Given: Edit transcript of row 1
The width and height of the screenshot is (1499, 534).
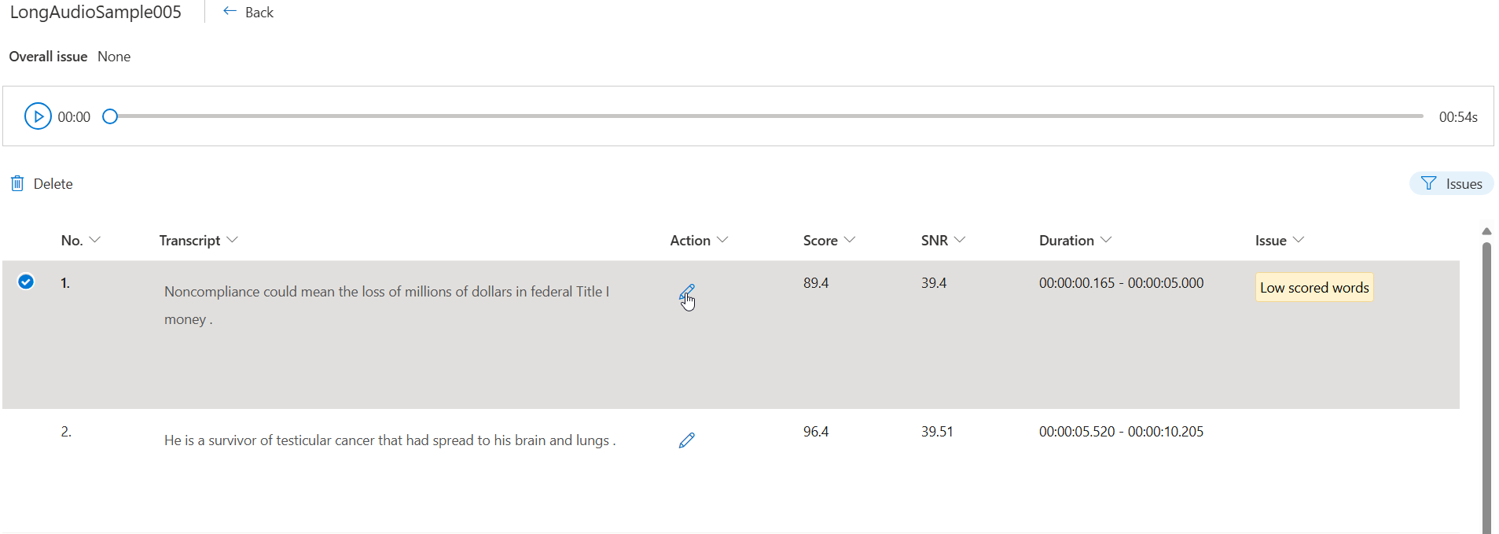Looking at the screenshot, I should pos(686,293).
